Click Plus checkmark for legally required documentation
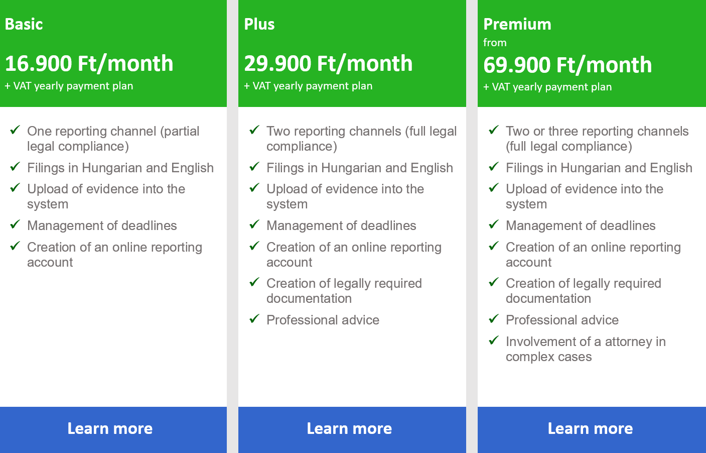 click(254, 282)
